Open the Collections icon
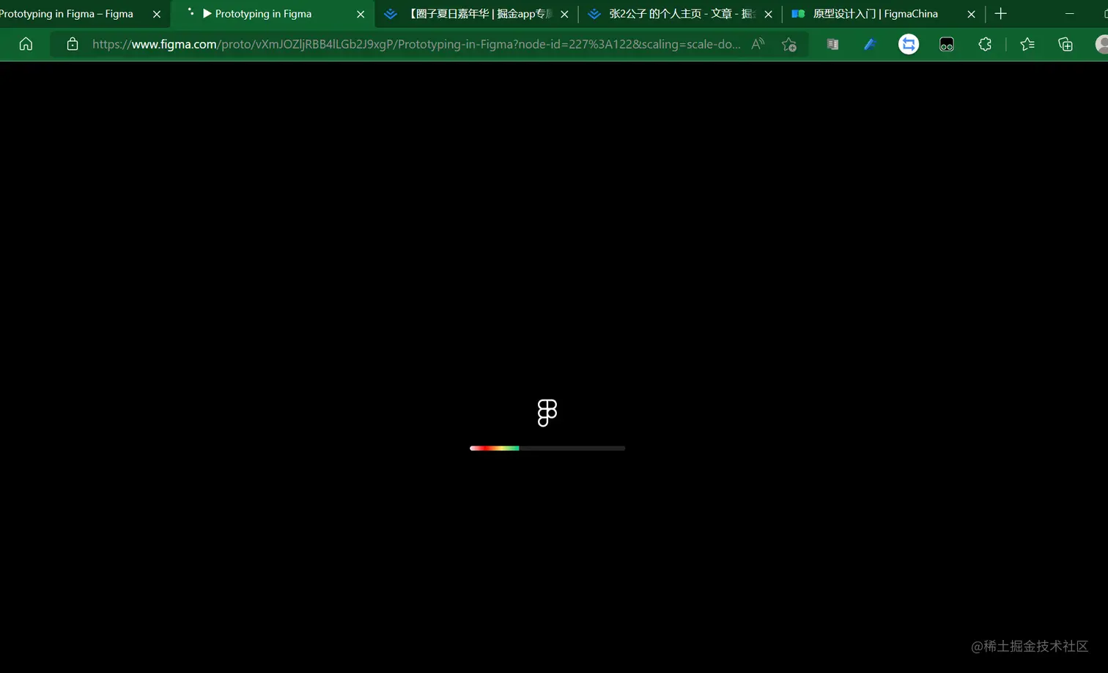Viewport: 1108px width, 673px height. 1065,45
